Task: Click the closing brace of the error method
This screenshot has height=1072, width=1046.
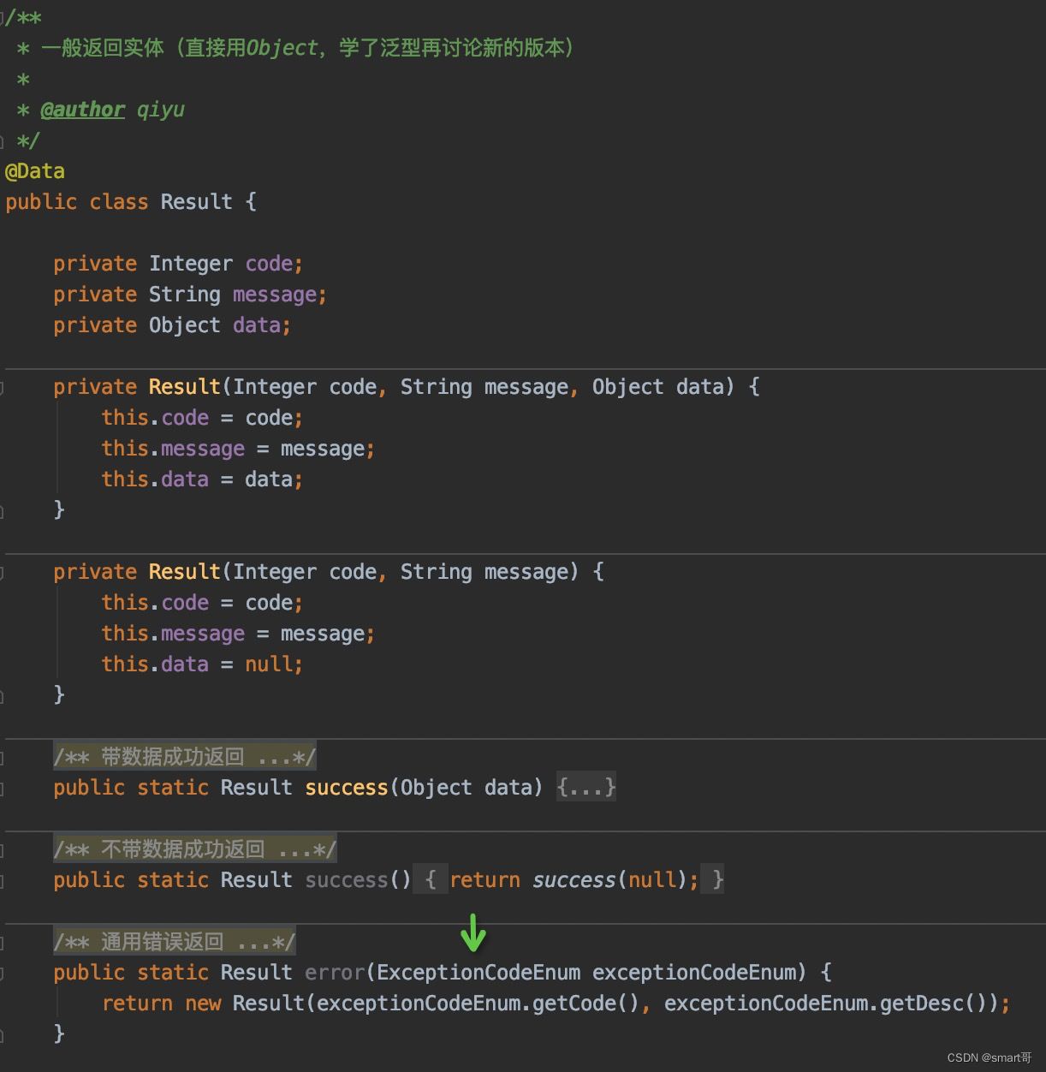Action: pos(59,1033)
